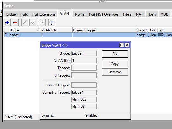
Task: Open the Port Extensions tab
Action: pyautogui.click(x=44, y=14)
